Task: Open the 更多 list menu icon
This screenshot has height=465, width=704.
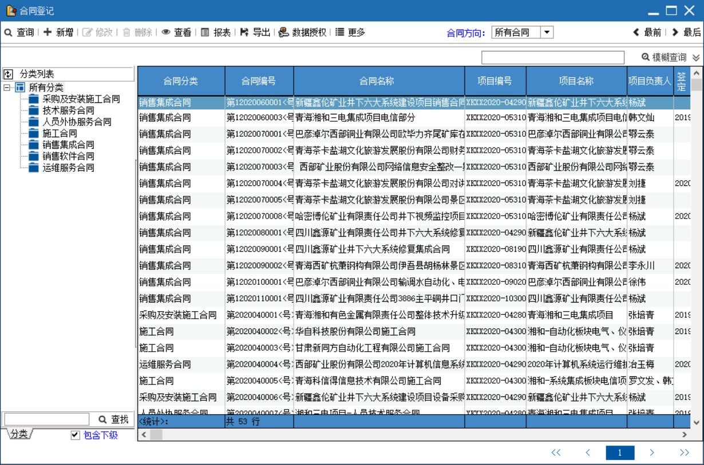Action: point(339,33)
